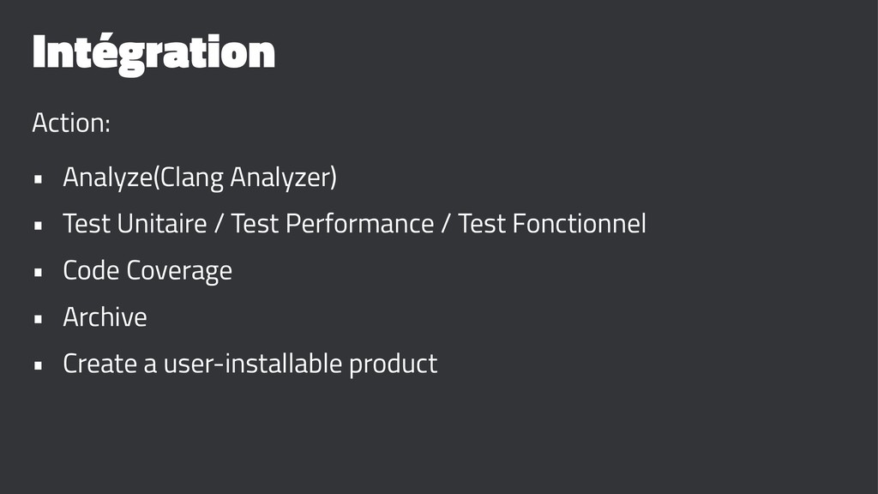Click the slash before Test Fonctionnel
The width and height of the screenshot is (878, 494).
point(446,226)
